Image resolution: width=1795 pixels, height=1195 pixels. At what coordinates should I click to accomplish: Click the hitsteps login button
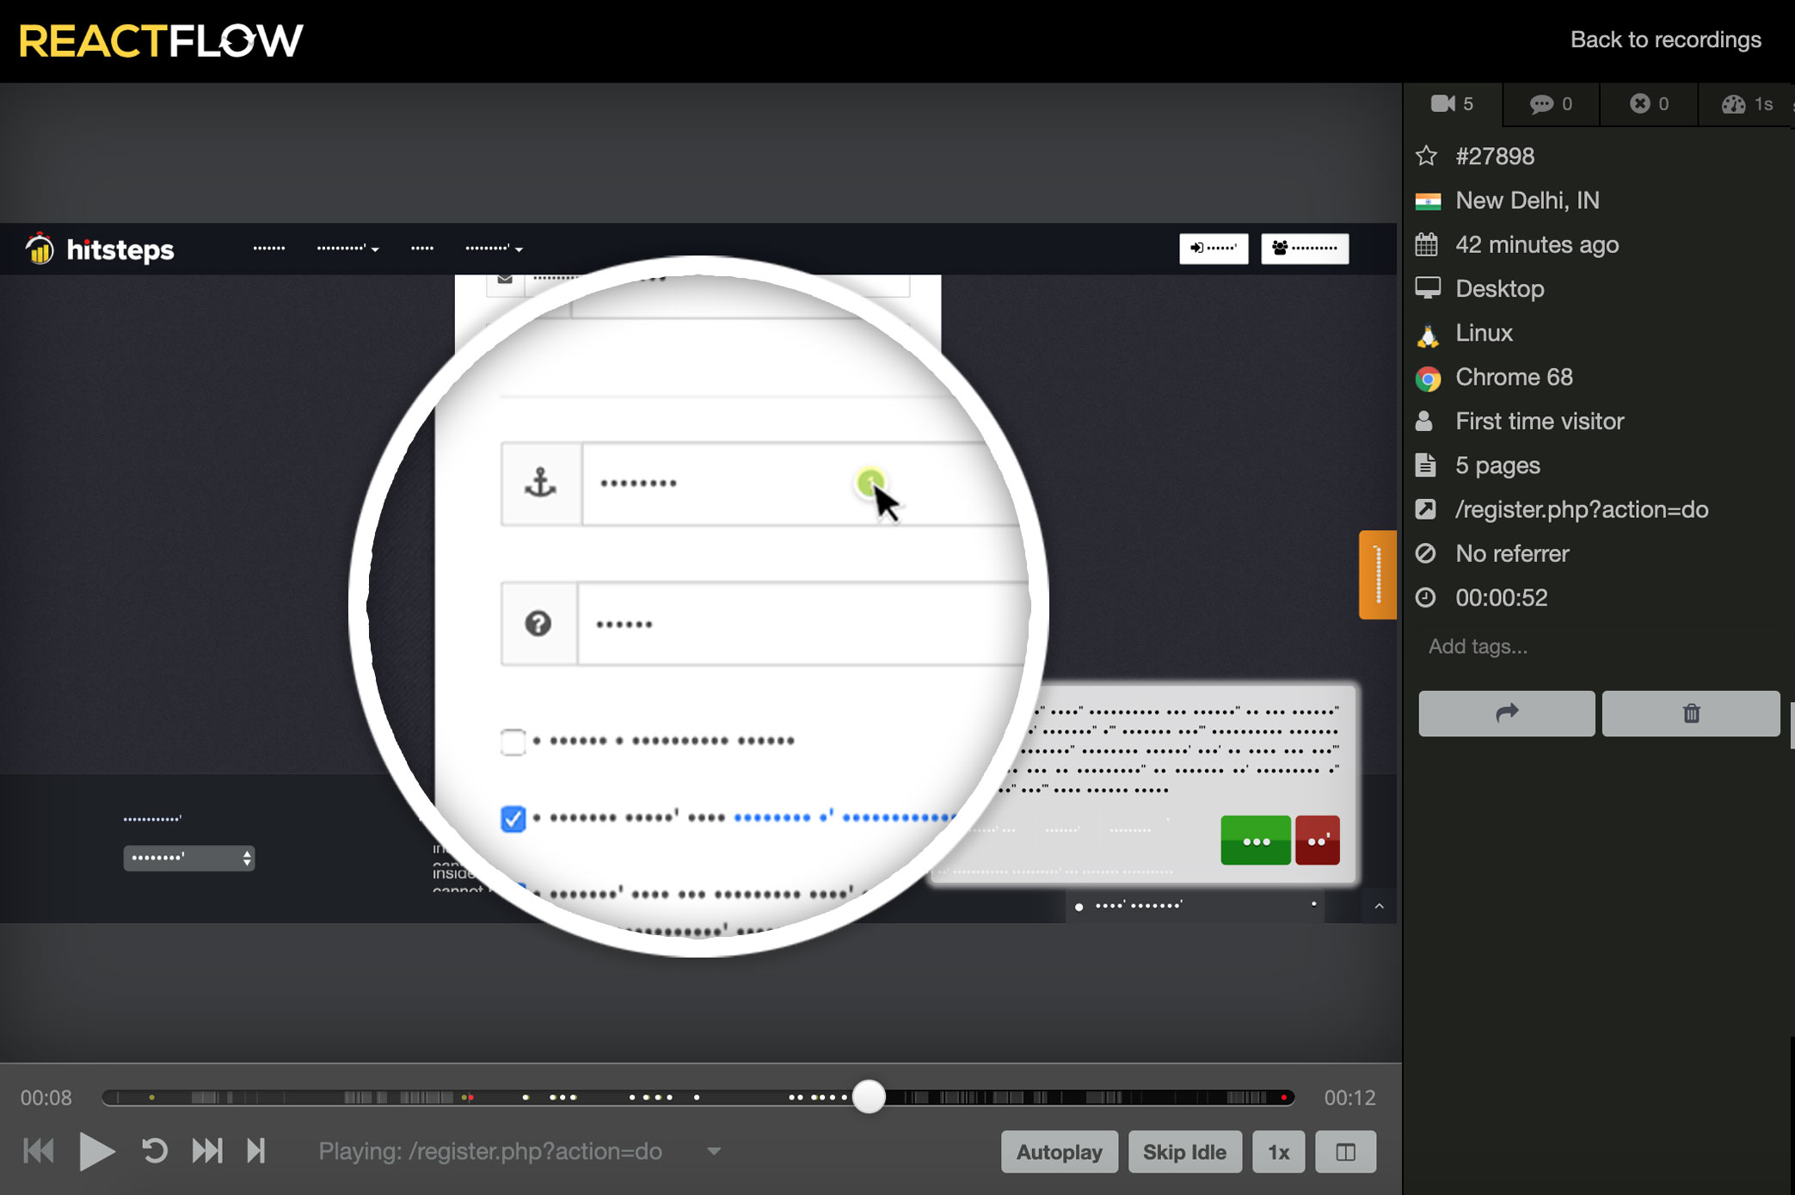(1213, 249)
